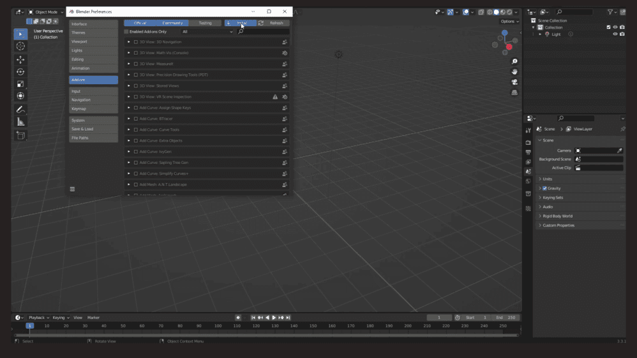
Task: Open the Output properties tab icon
Action: 528,153
